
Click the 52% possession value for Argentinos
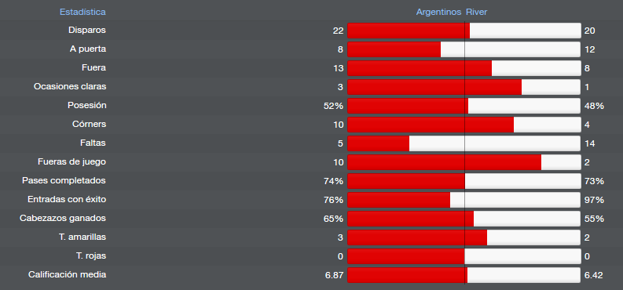point(333,106)
